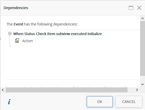Dismiss the dialog with CANCEL
The width and height of the screenshot is (145, 110).
[x=129, y=102]
